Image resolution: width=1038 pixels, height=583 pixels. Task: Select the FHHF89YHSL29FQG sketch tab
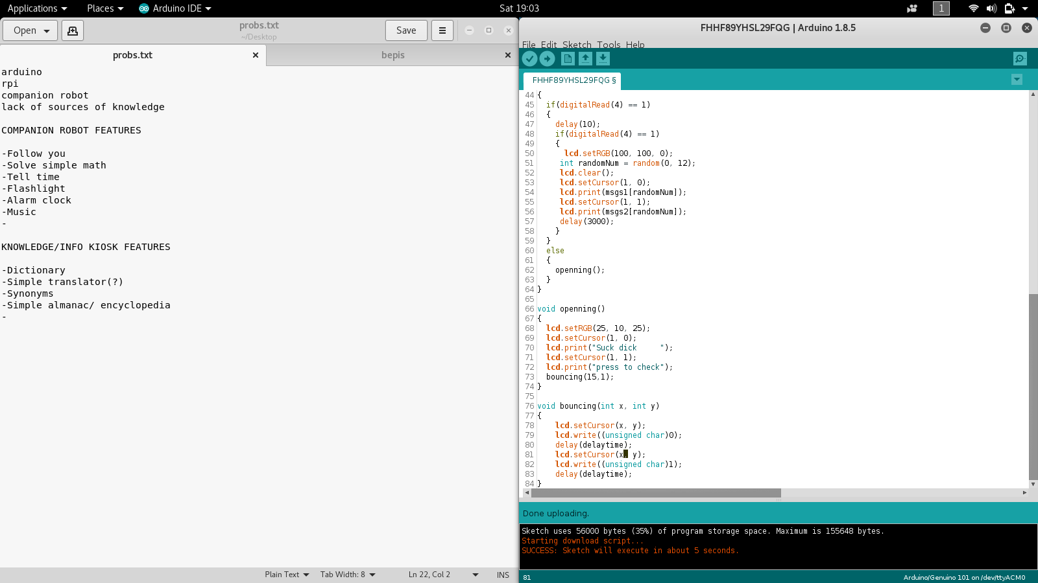(x=573, y=80)
